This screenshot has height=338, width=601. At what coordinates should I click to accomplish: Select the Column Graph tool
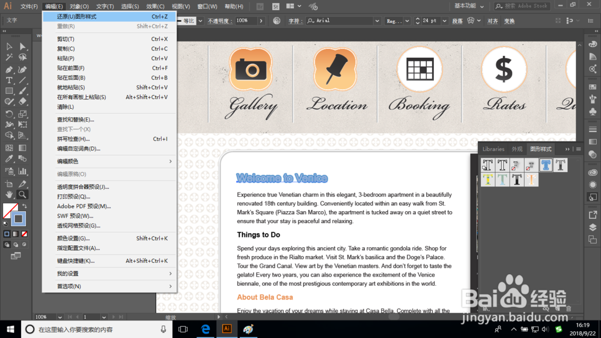pos(23,171)
